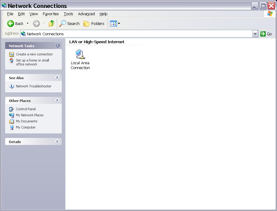Click the green Go arrow button
Image resolution: width=277 pixels, height=211 pixels.
263,34
